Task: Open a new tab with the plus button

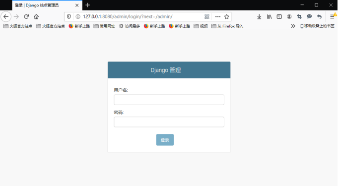Action: (x=87, y=5)
